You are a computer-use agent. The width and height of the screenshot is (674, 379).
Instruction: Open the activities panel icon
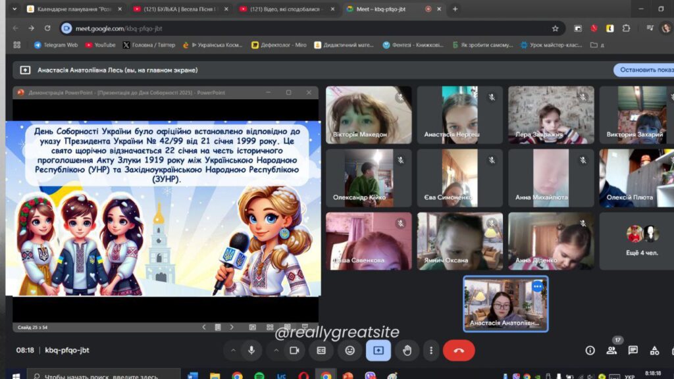pyautogui.click(x=654, y=351)
